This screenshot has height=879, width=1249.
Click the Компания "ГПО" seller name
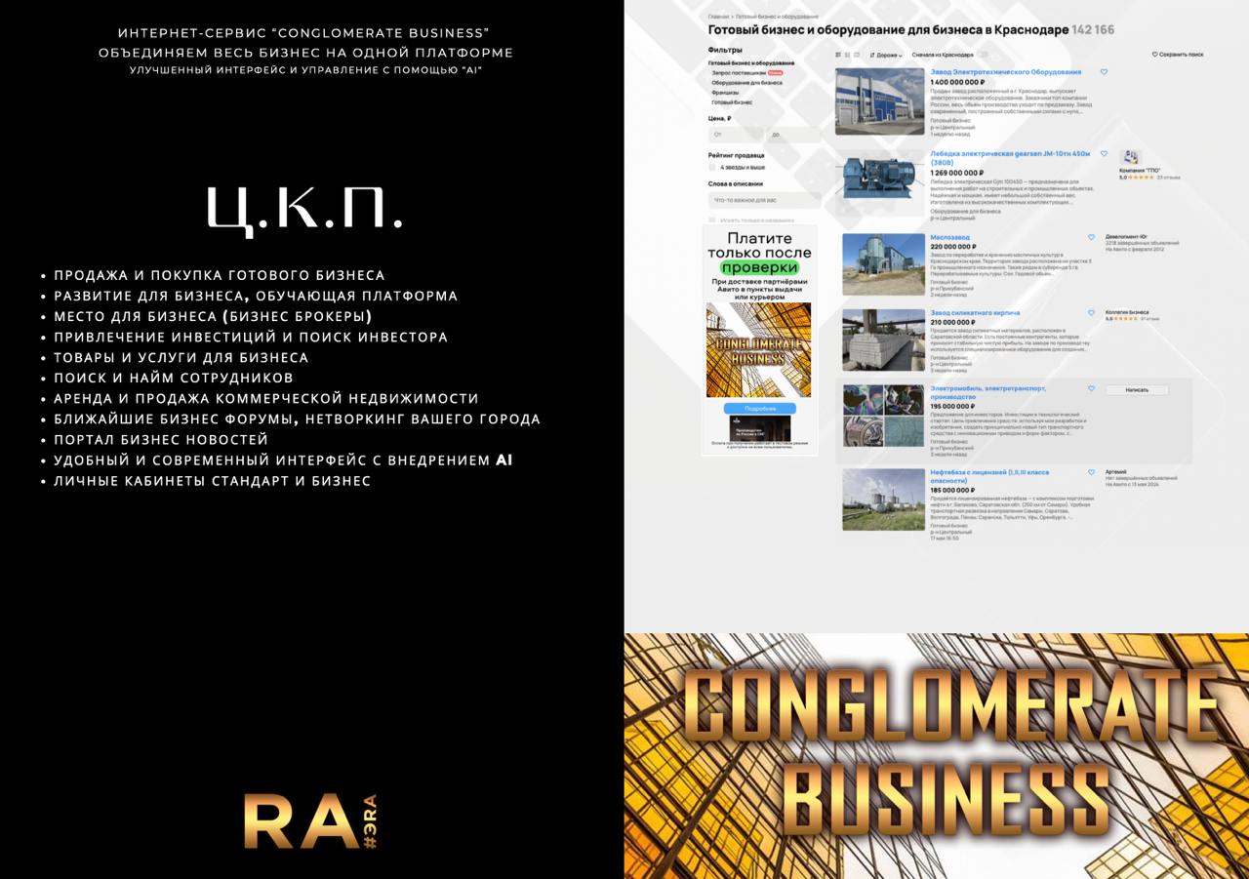coord(1140,171)
